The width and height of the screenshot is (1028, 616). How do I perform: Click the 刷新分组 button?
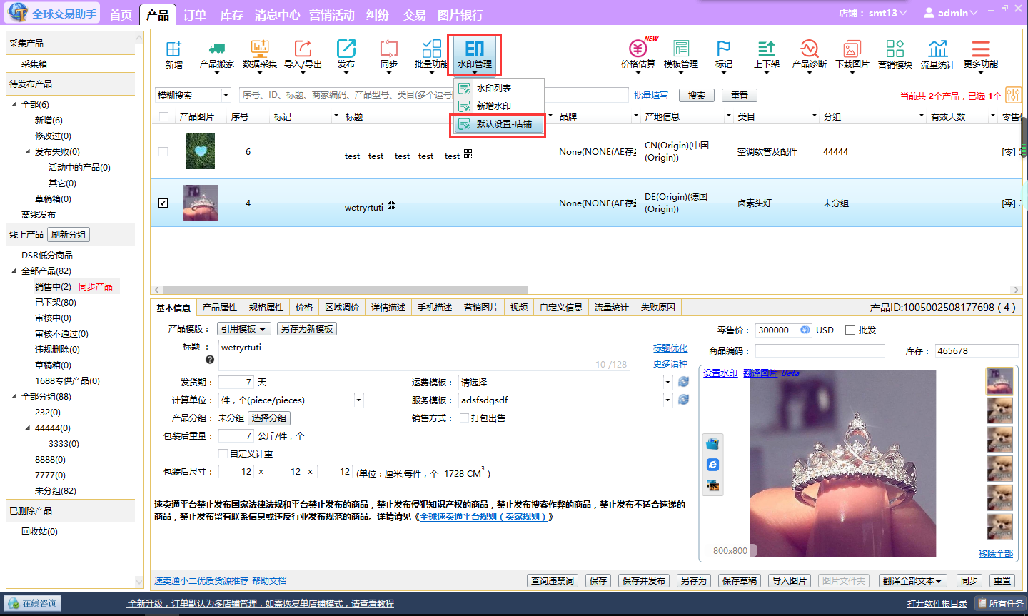coord(69,234)
